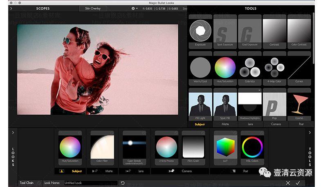Select the Grad Exposure tool
This screenshot has height=187, width=323.
coord(250,32)
